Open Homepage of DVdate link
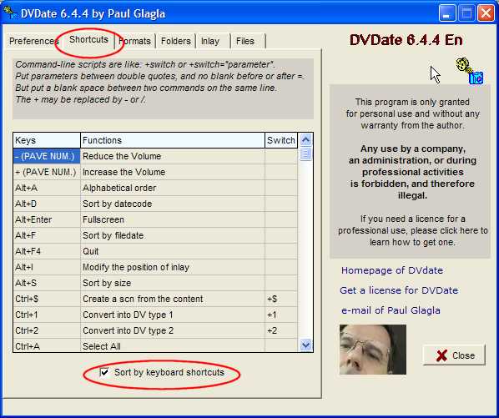The height and width of the screenshot is (418, 499). 392,270
